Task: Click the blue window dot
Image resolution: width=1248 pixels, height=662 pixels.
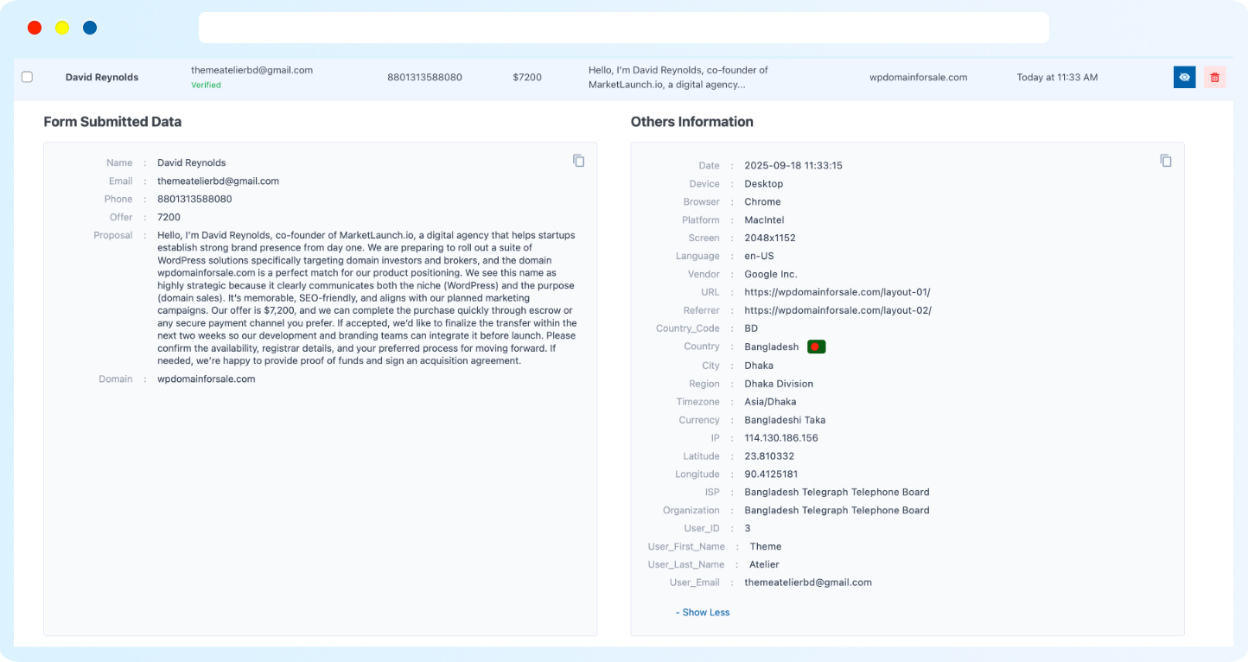Action: (x=90, y=28)
